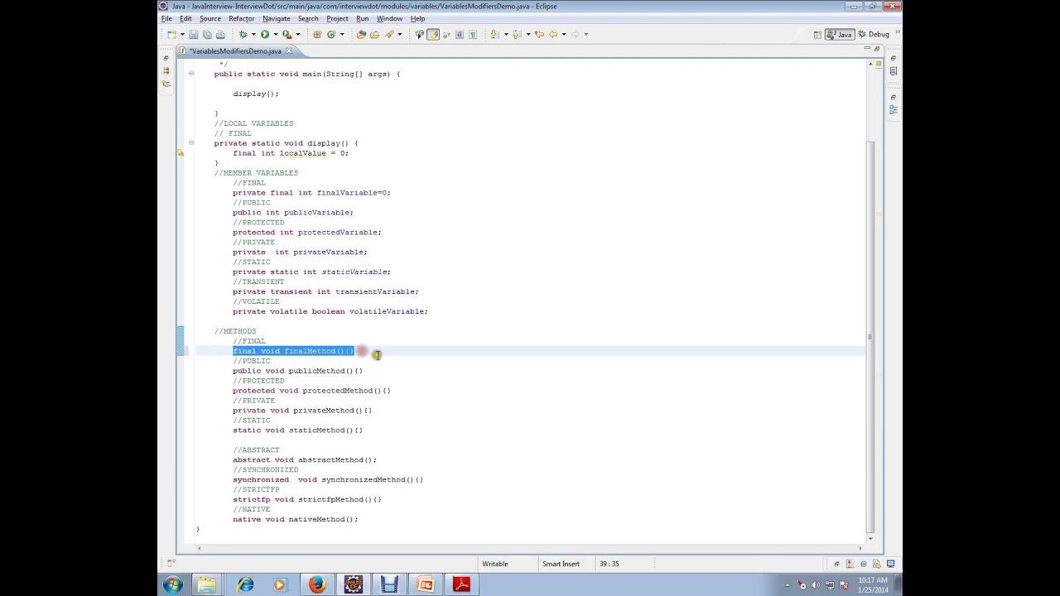Click the Smart Insert status field

coord(561,564)
